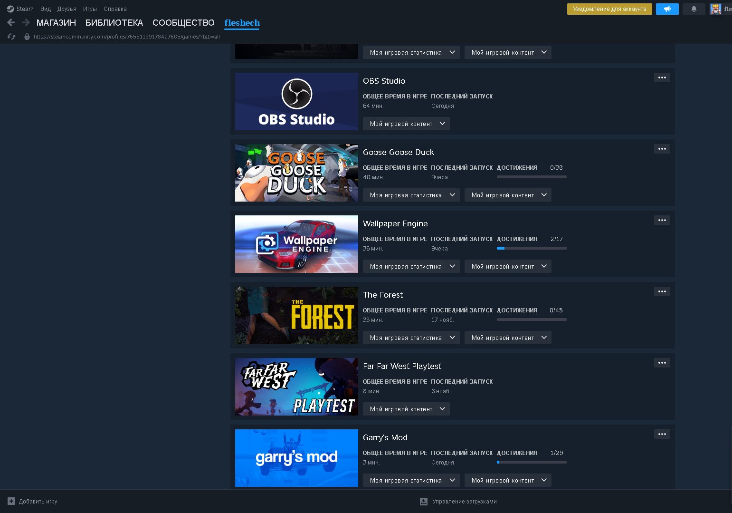The image size is (732, 513).
Task: Open the user avatar in top bar
Action: 715,9
